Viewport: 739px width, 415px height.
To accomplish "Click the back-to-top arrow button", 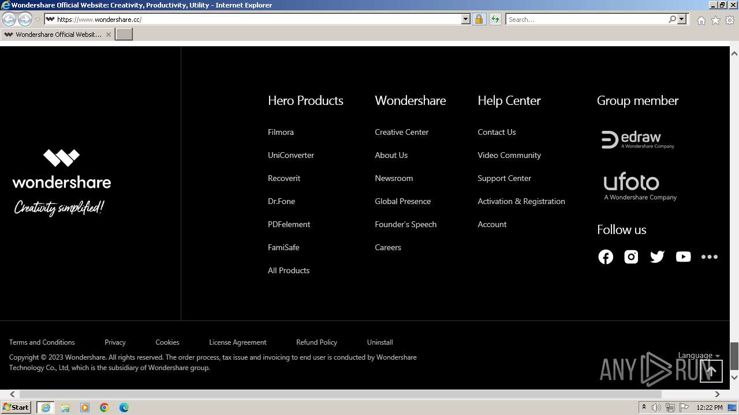I will tap(711, 371).
